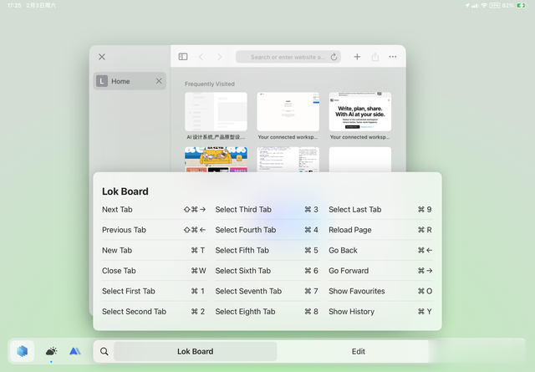Choose Select Eighth Tab entry
Image resolution: width=535 pixels, height=372 pixels.
coord(267,311)
